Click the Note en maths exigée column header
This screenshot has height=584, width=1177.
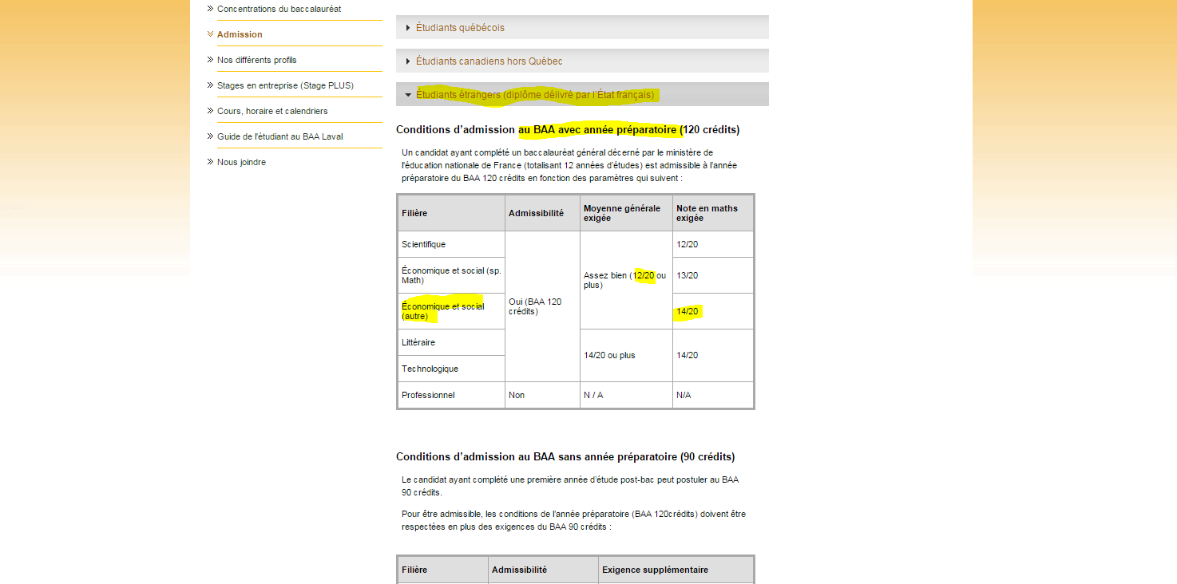point(707,213)
